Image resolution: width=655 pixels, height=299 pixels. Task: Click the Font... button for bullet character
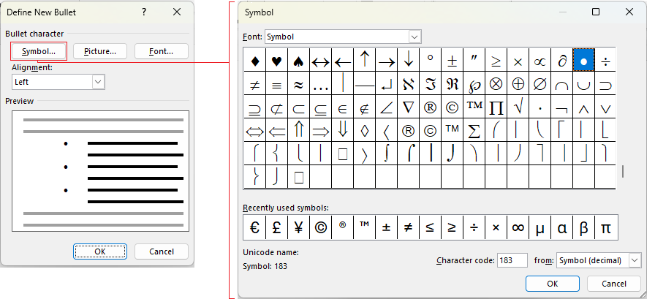coord(162,51)
